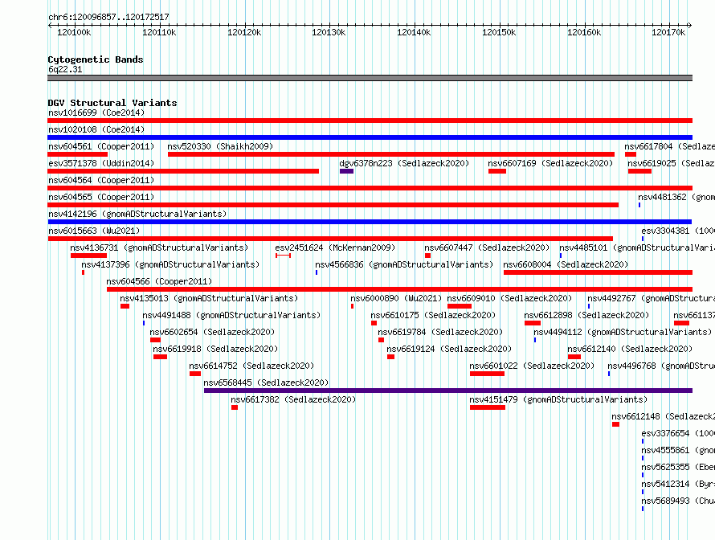Select nsv6609010 (Sedlazeck2020) label
Image resolution: width=715 pixels, height=540 pixels.
[x=509, y=298]
